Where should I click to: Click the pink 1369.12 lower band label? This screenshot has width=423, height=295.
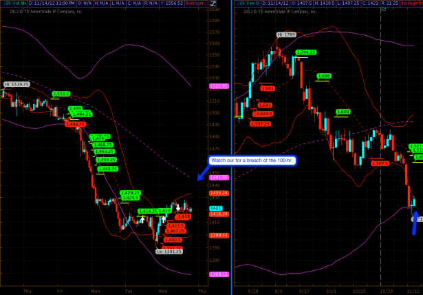point(218,274)
